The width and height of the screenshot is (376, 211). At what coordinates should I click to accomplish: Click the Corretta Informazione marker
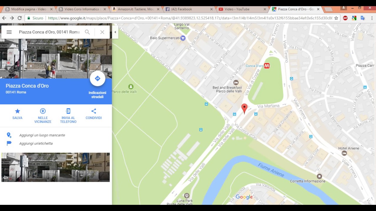(319, 176)
